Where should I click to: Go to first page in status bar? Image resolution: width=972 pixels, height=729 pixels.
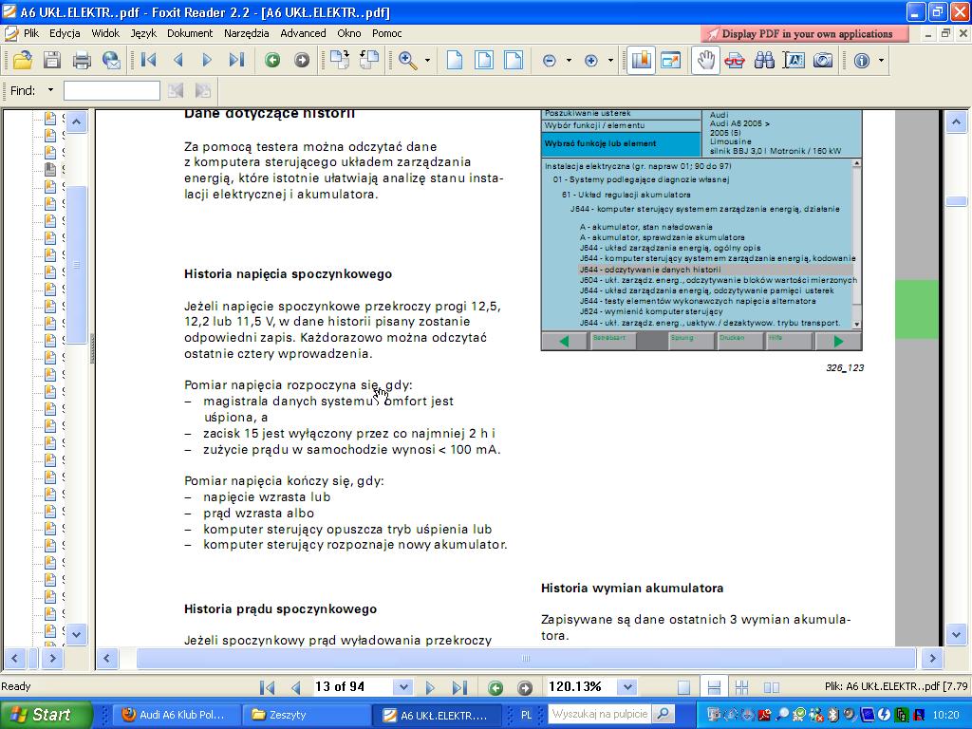(267, 687)
